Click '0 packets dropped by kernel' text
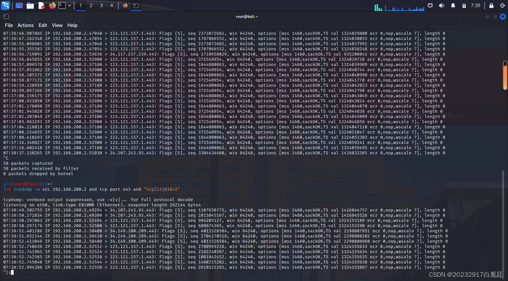This screenshot has width=508, height=281. pyautogui.click(x=38, y=174)
